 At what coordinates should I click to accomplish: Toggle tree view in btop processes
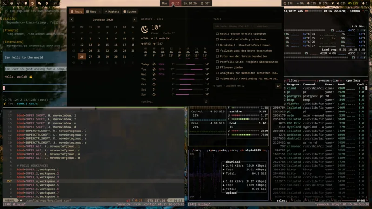(336, 80)
